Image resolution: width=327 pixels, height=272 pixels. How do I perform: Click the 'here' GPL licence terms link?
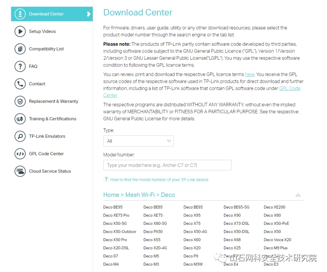[250, 74]
